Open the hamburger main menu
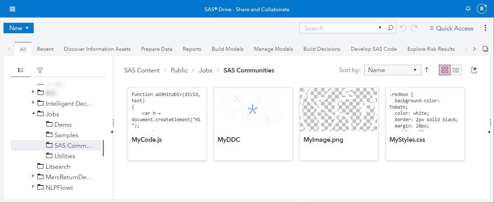This screenshot has width=494, height=203. tap(12, 9)
